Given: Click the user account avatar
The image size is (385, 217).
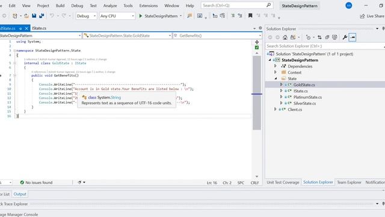Looking at the screenshot, I should pyautogui.click(x=349, y=5).
